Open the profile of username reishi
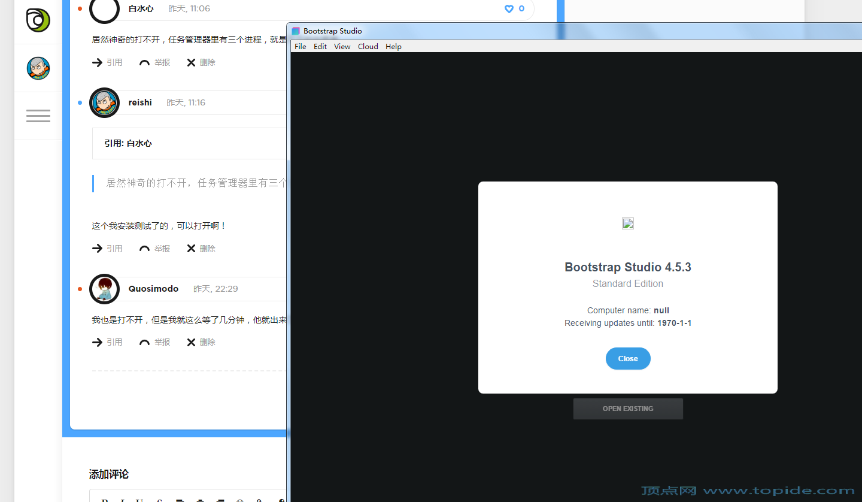 point(140,102)
